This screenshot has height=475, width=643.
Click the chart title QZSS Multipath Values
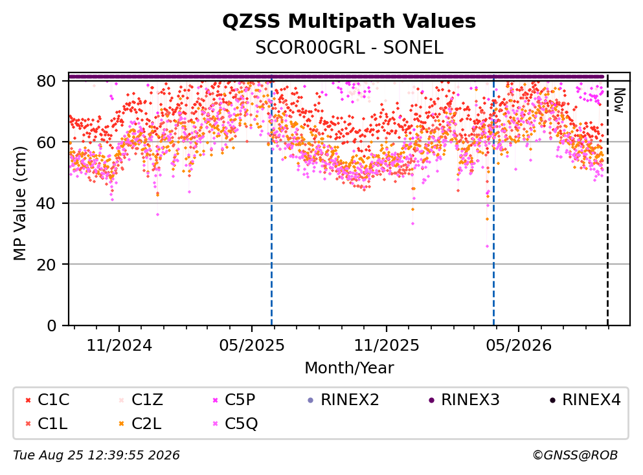349,21
